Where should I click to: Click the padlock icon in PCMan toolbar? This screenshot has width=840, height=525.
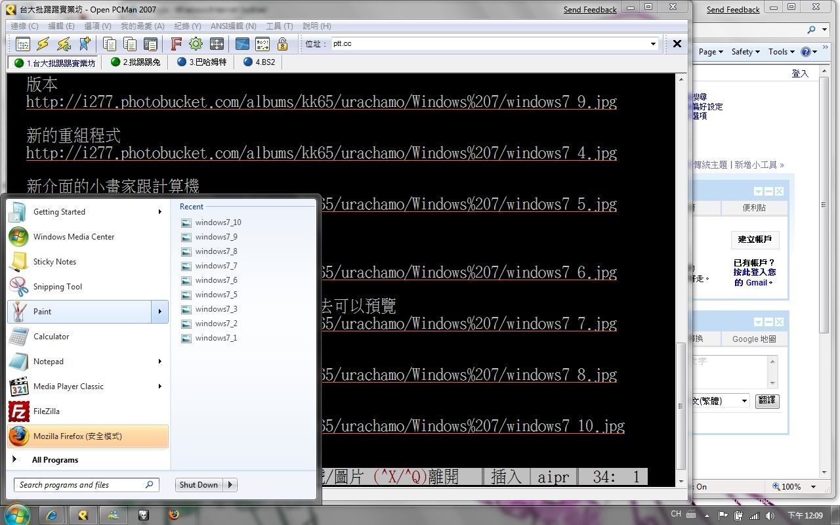[x=282, y=44]
